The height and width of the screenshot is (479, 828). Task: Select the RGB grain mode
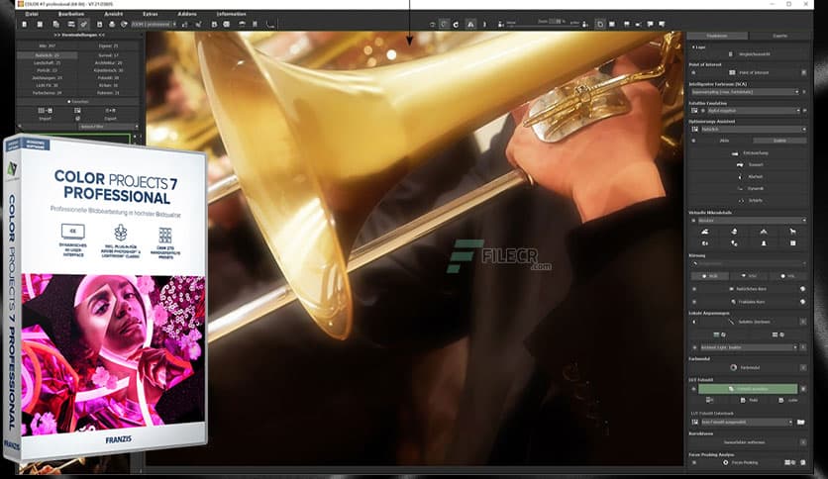click(710, 276)
